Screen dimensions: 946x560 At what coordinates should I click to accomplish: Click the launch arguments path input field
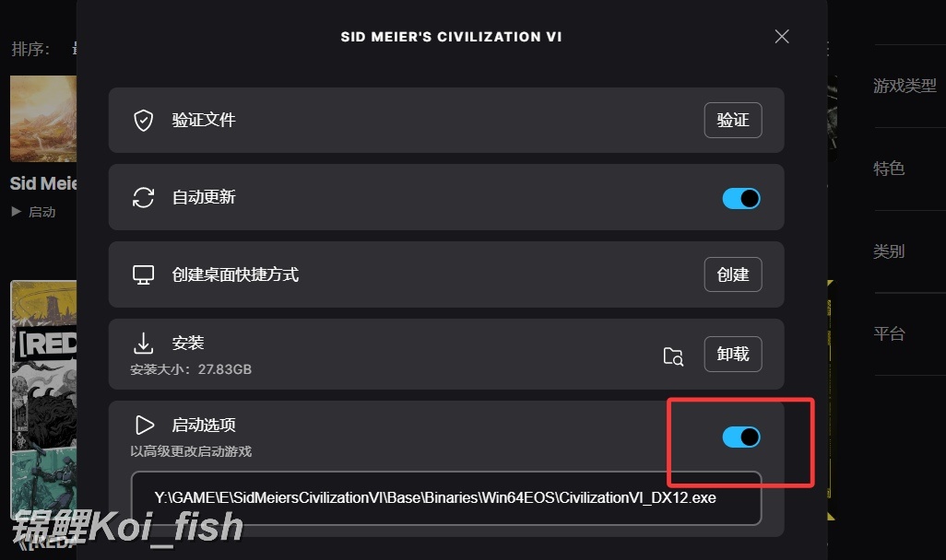pos(446,498)
